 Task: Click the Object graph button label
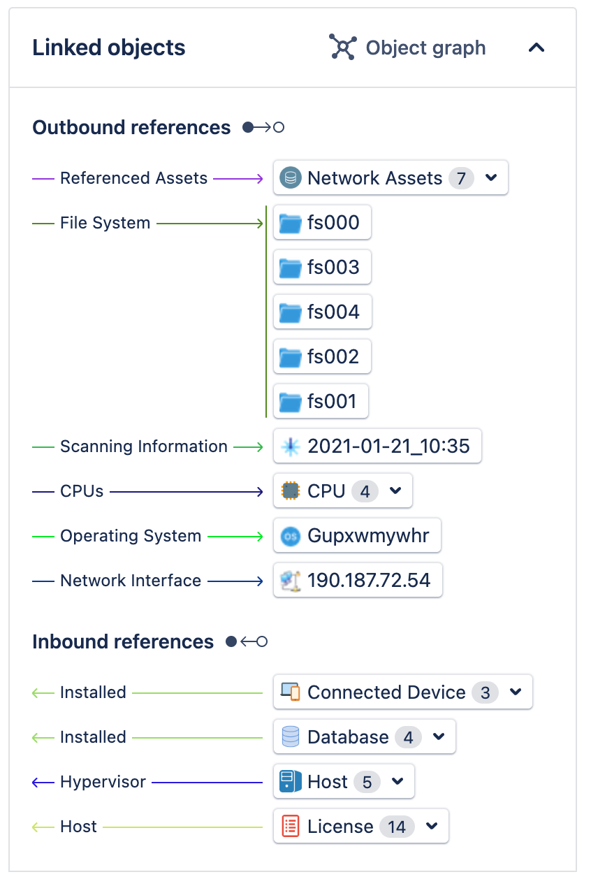tap(425, 48)
